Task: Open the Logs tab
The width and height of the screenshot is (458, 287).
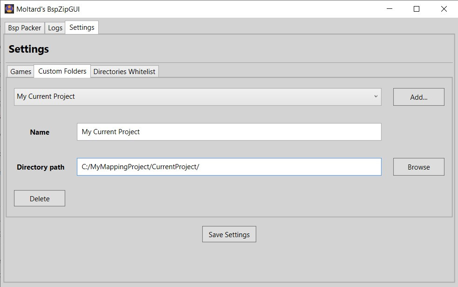Action: (x=55, y=27)
